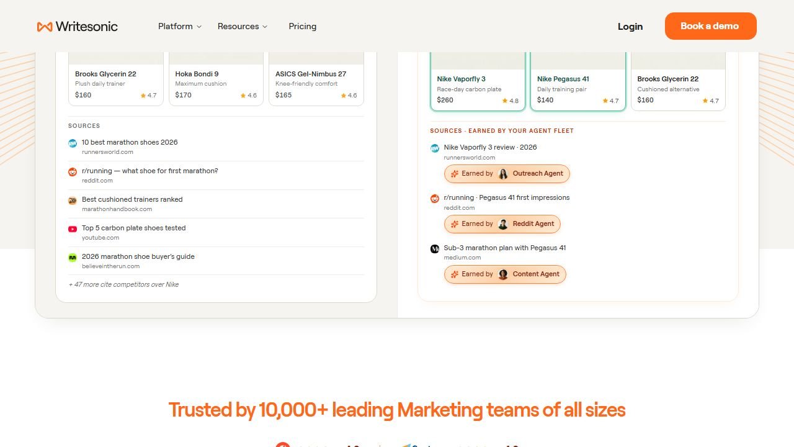Screen dimensions: 794x447
Task: Open the Login link
Action: point(630,26)
